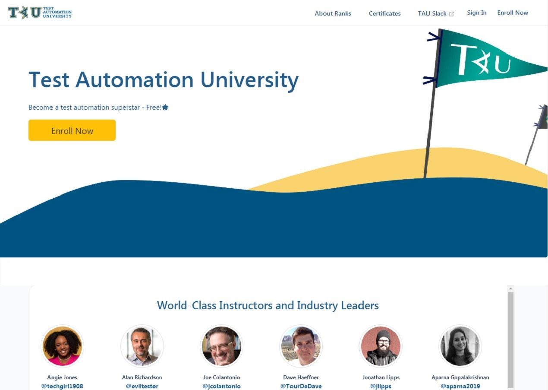Click Joe Colantonio's profile image

point(221,346)
